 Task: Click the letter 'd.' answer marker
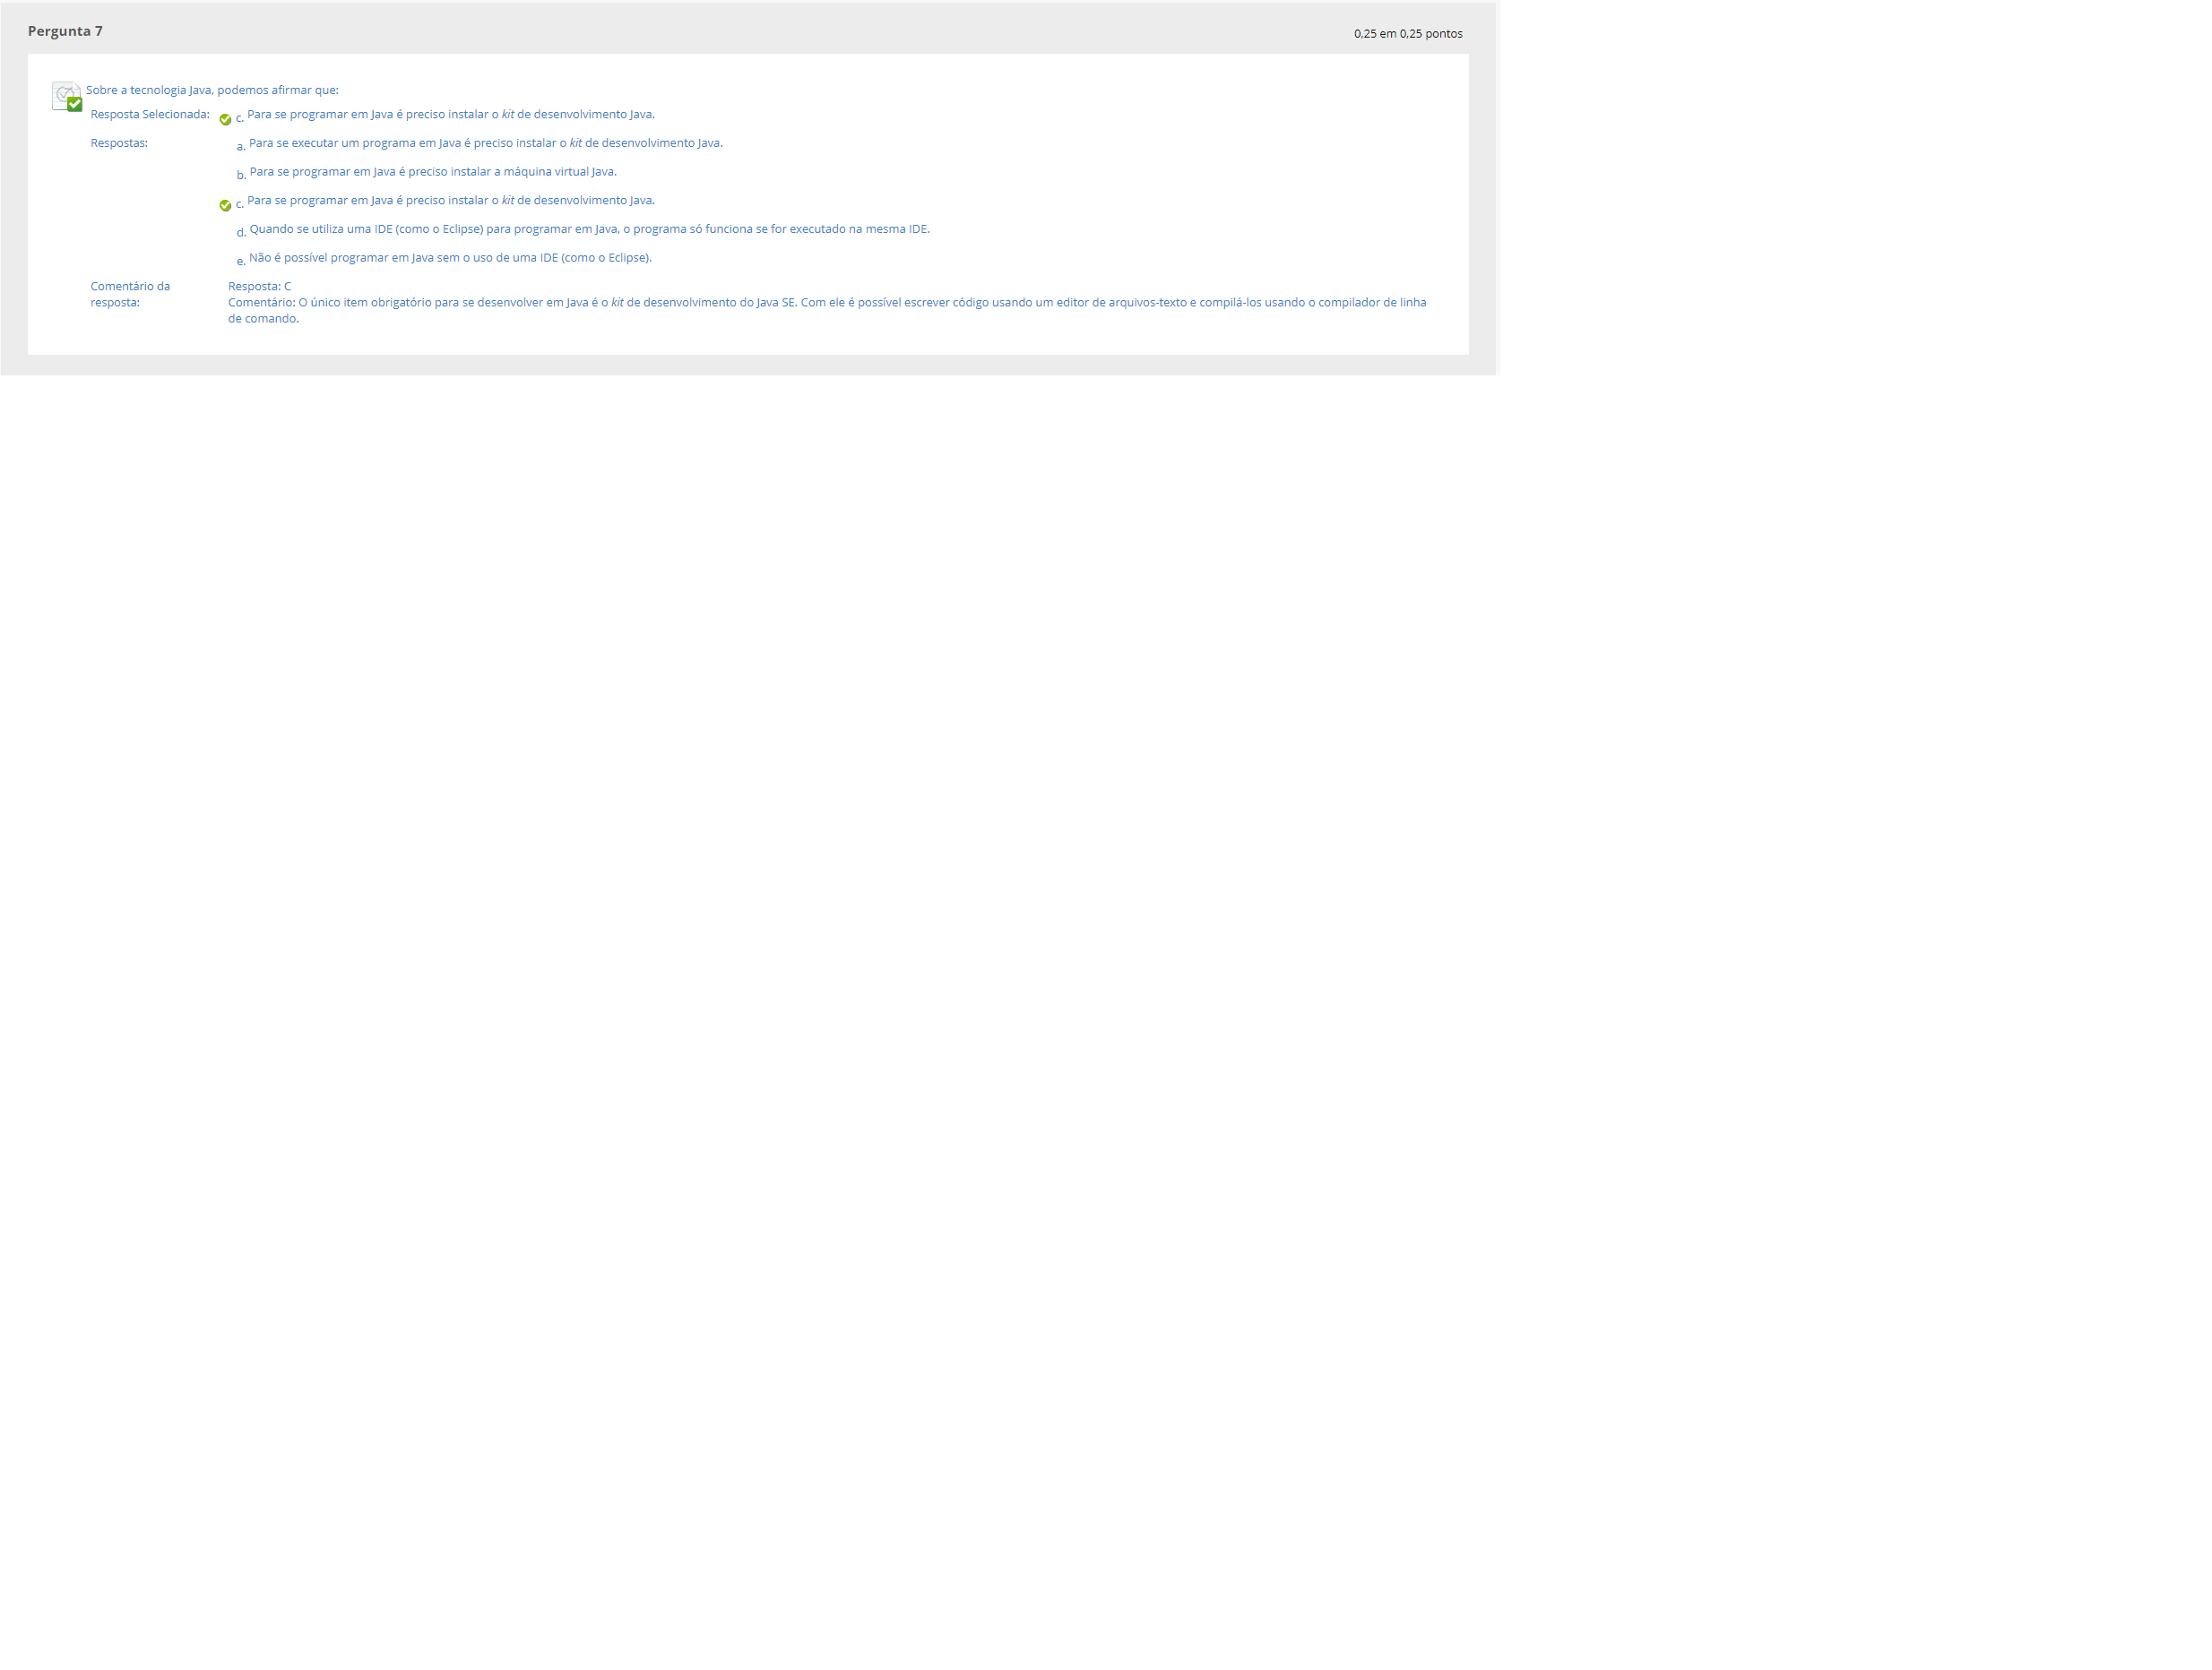241,233
